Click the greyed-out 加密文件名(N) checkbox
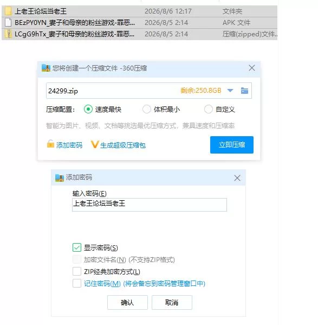Screen dimensions: 318x325 coord(77,259)
